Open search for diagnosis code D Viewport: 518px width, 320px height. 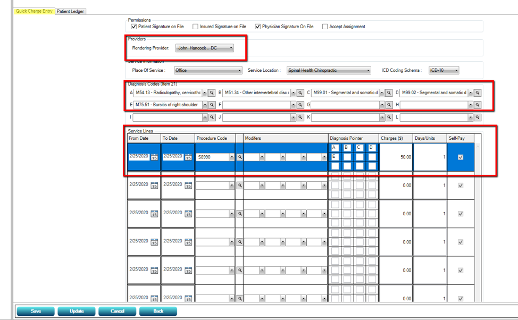[478, 93]
